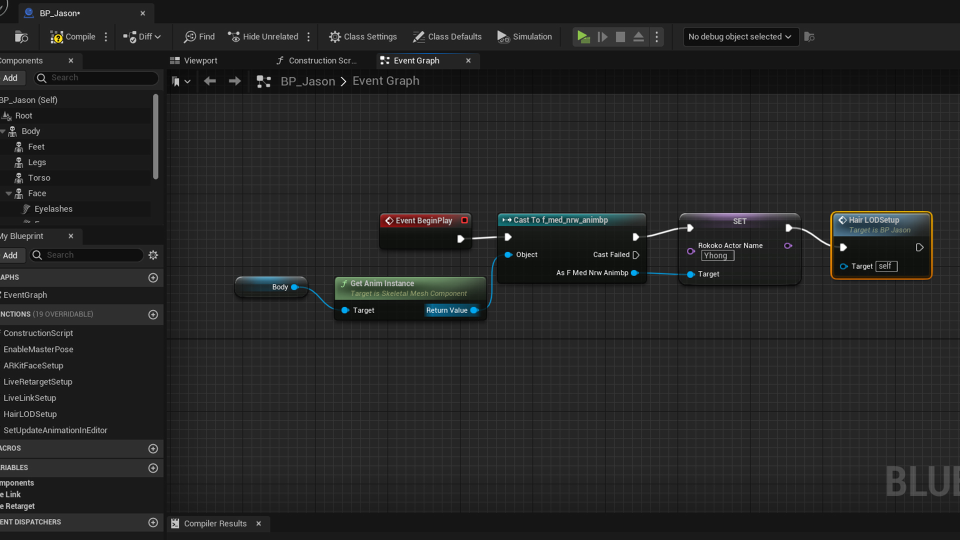Open the Diff dropdown
960x540 pixels.
point(142,36)
